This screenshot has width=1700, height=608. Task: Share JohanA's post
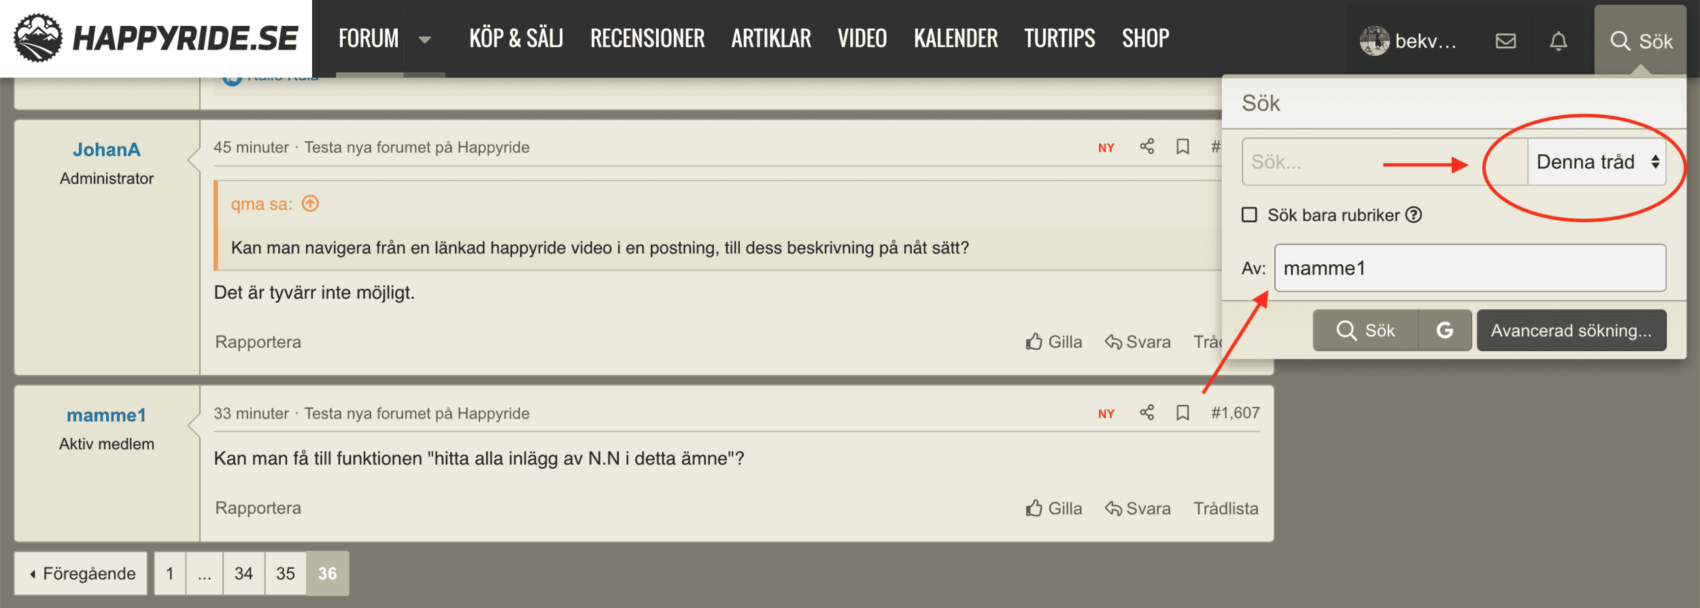(x=1147, y=147)
